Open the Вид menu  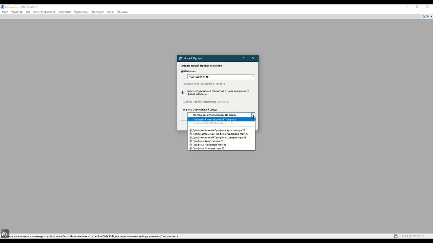point(28,12)
